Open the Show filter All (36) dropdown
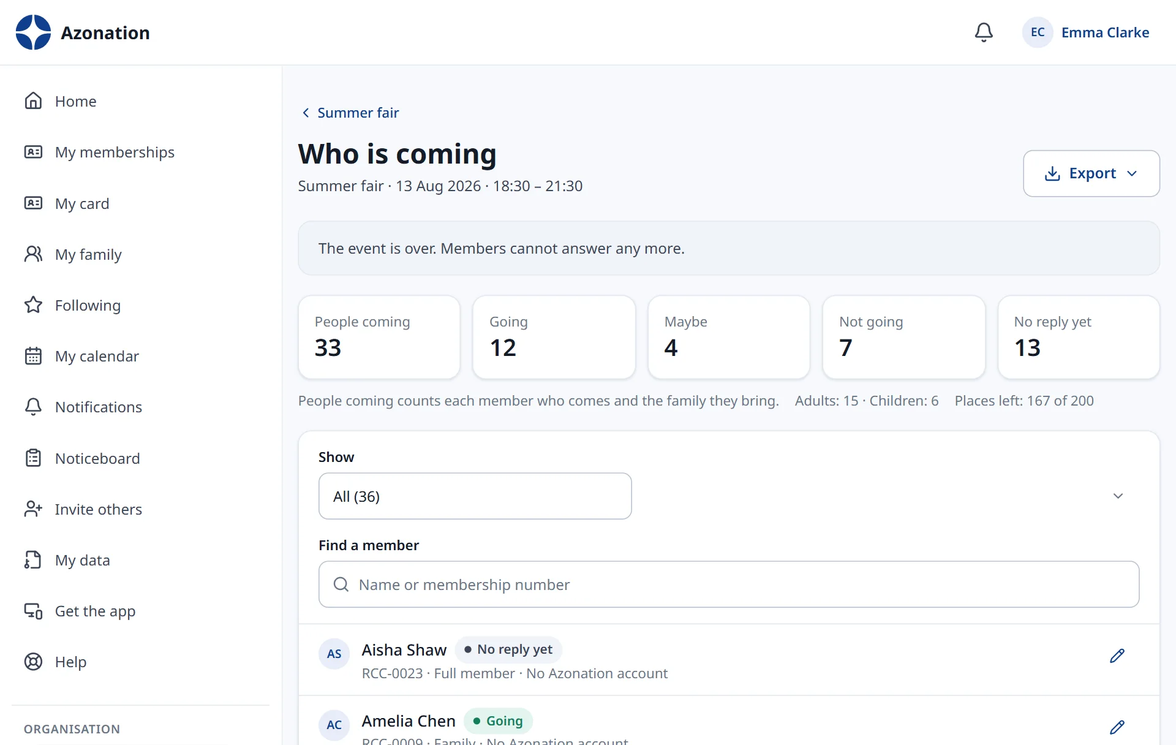1176x745 pixels. tap(475, 496)
